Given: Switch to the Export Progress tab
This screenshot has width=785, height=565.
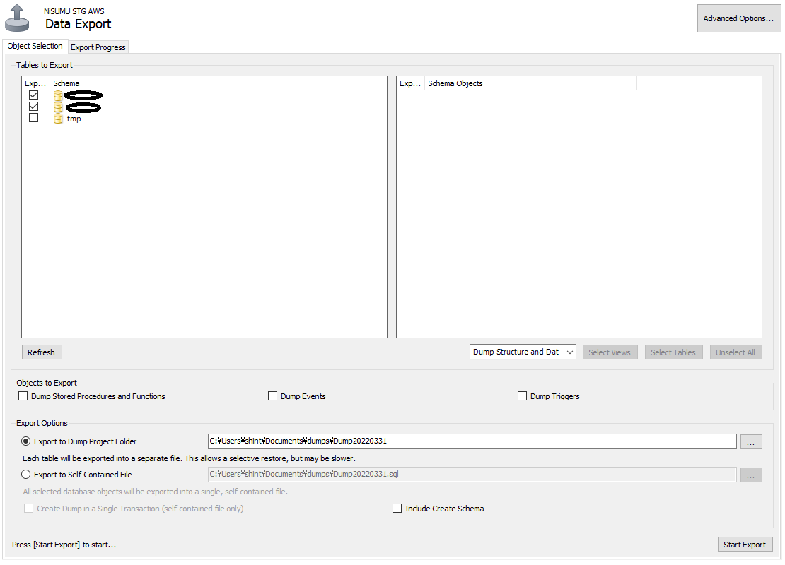Looking at the screenshot, I should click(x=98, y=47).
